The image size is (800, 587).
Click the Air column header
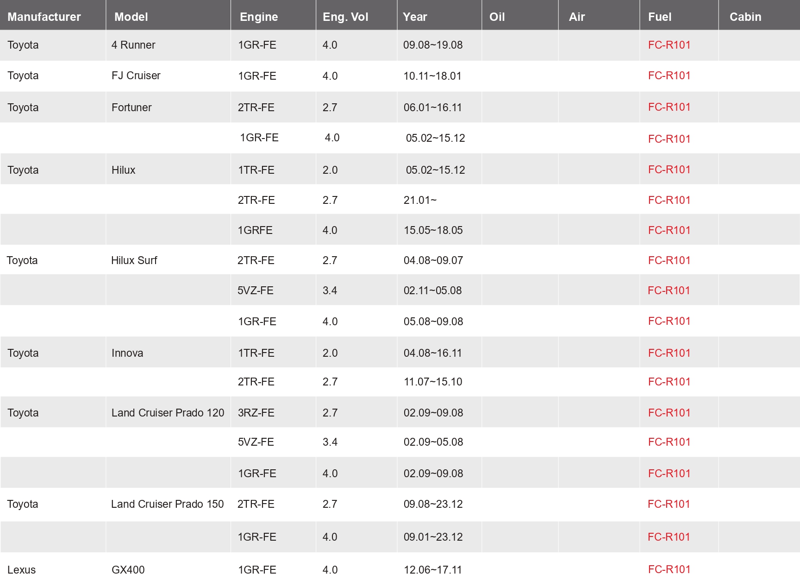coord(577,17)
